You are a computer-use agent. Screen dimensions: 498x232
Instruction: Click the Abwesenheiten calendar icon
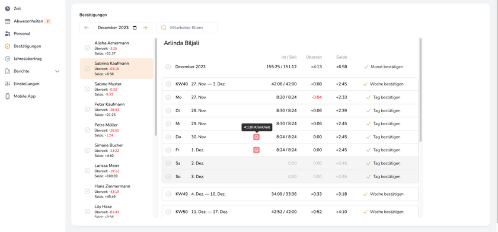click(x=8, y=21)
